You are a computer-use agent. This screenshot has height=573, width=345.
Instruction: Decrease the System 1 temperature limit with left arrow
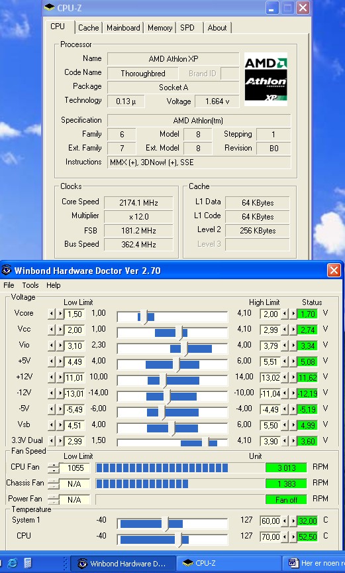(285, 521)
